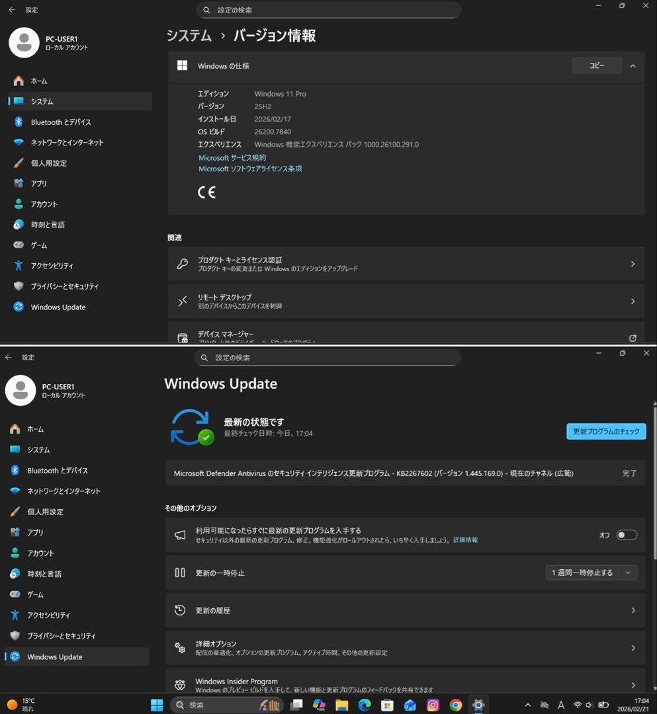Toggle 利用可能になったらすぐに最新の更新プログラムを入手する switch
Viewport: 657px width, 714px height.
coord(626,535)
